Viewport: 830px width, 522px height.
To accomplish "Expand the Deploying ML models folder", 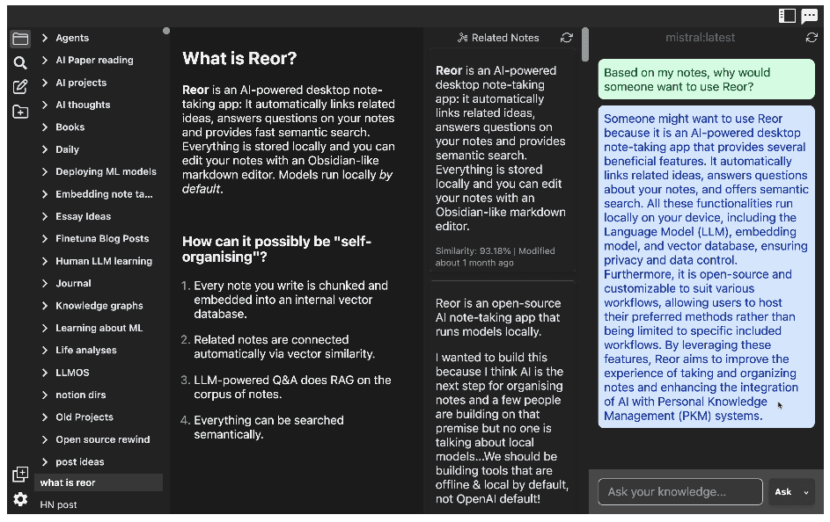I will coord(45,171).
